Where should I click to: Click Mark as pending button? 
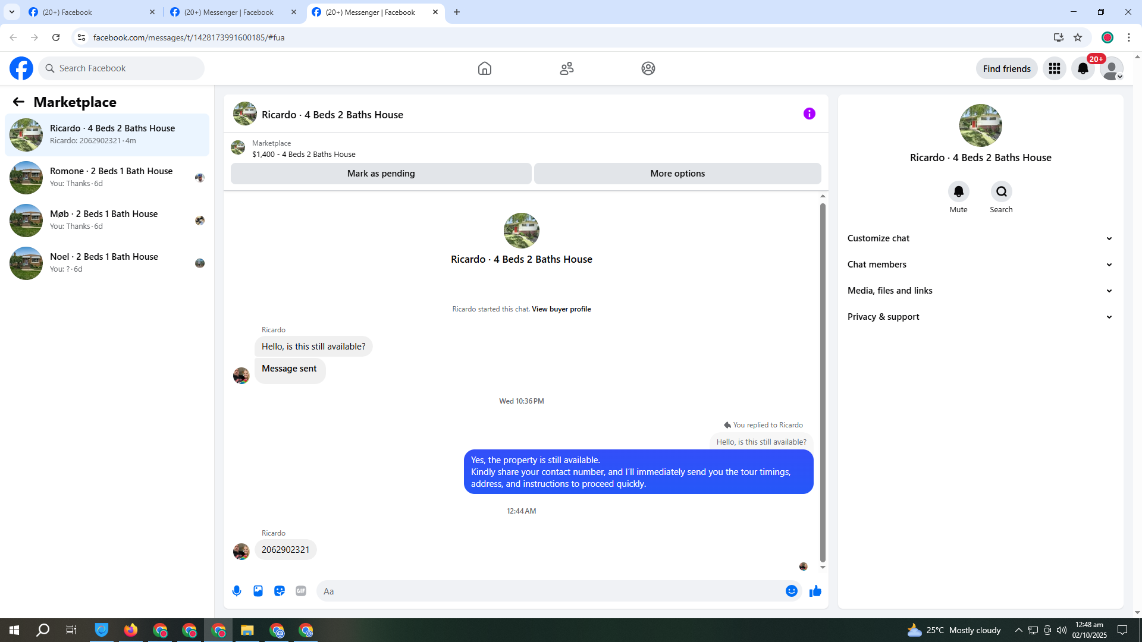pos(381,174)
